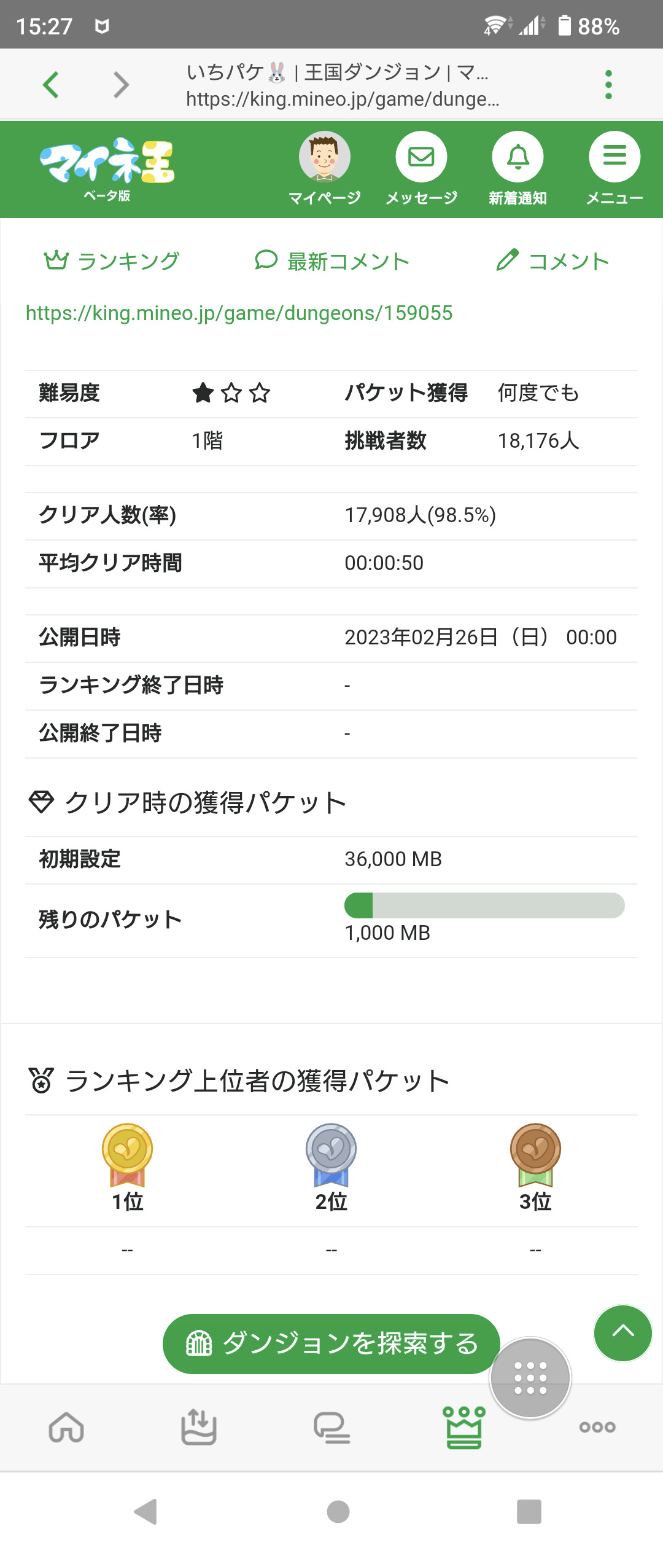Image resolution: width=663 pixels, height=1548 pixels.
Task: Open browser three-dot overflow menu
Action: click(608, 84)
